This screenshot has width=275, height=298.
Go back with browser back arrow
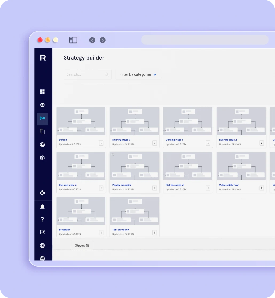(x=92, y=40)
